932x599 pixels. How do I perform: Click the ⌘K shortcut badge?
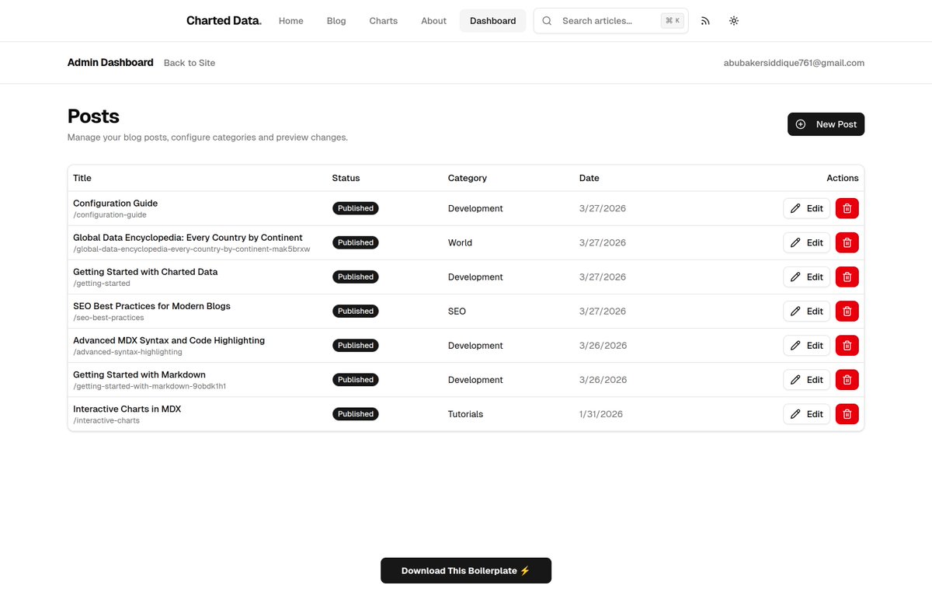point(673,21)
